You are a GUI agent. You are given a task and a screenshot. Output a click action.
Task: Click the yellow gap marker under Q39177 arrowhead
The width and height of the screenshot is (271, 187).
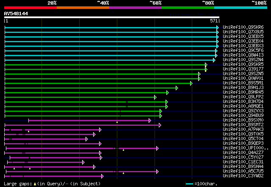(x=205, y=71)
